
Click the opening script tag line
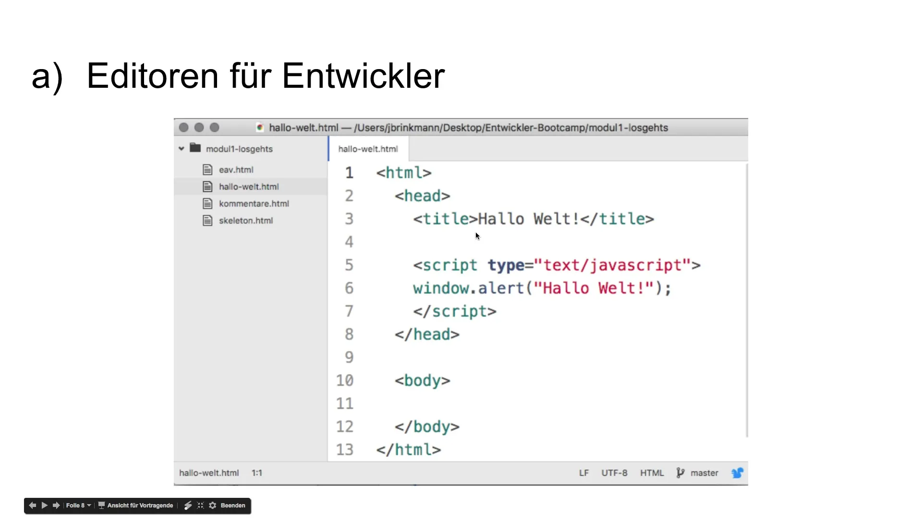click(557, 265)
